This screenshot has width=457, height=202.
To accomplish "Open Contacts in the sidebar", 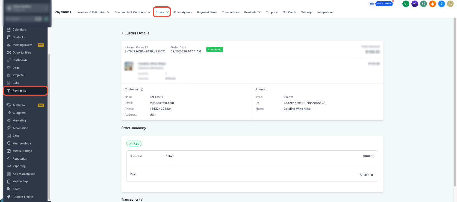I will coord(18,37).
